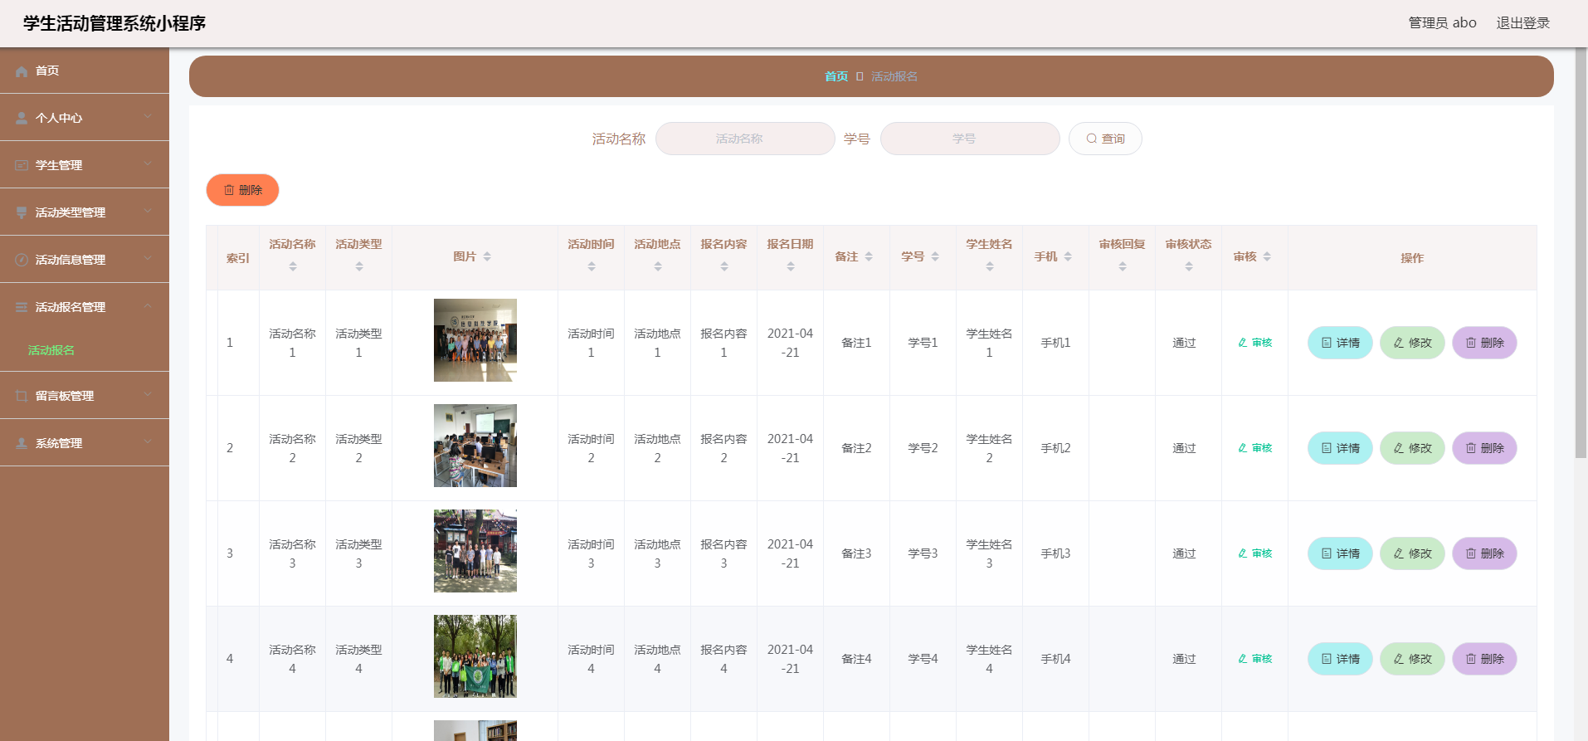
Task: Click the person icon beside 个人中心
Action: (22, 119)
